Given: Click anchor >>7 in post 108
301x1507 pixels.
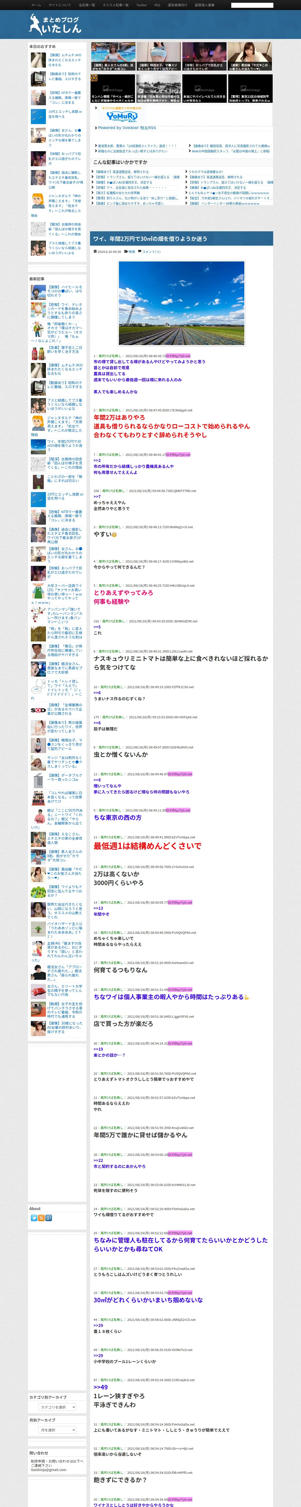Looking at the screenshot, I should tap(97, 496).
